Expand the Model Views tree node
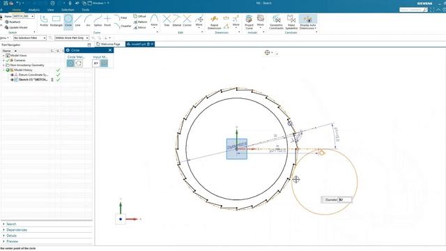 coord(3,56)
